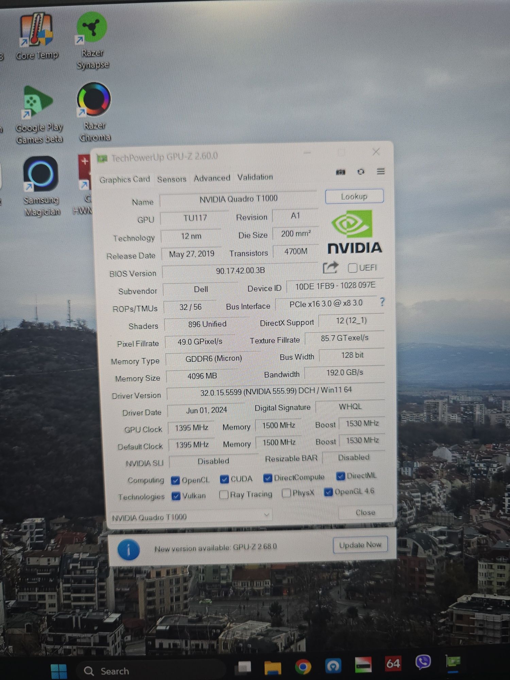The image size is (510, 680).
Task: Open Google Chrome from the taskbar
Action: pos(303,667)
